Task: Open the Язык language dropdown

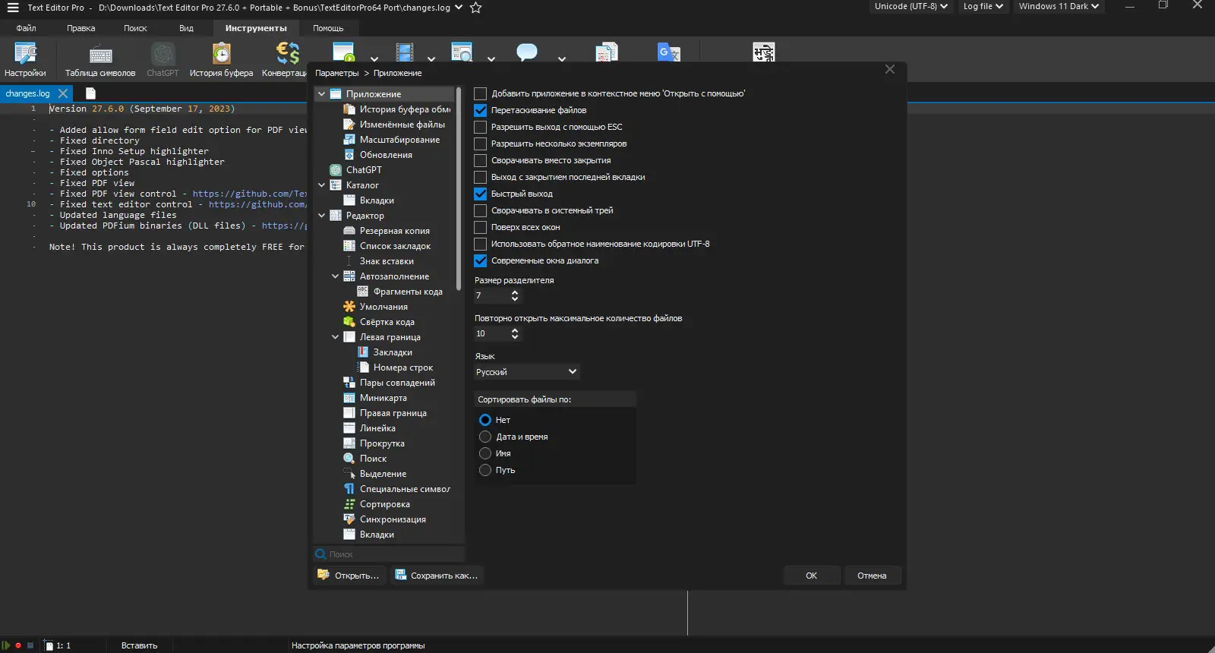Action: click(527, 372)
